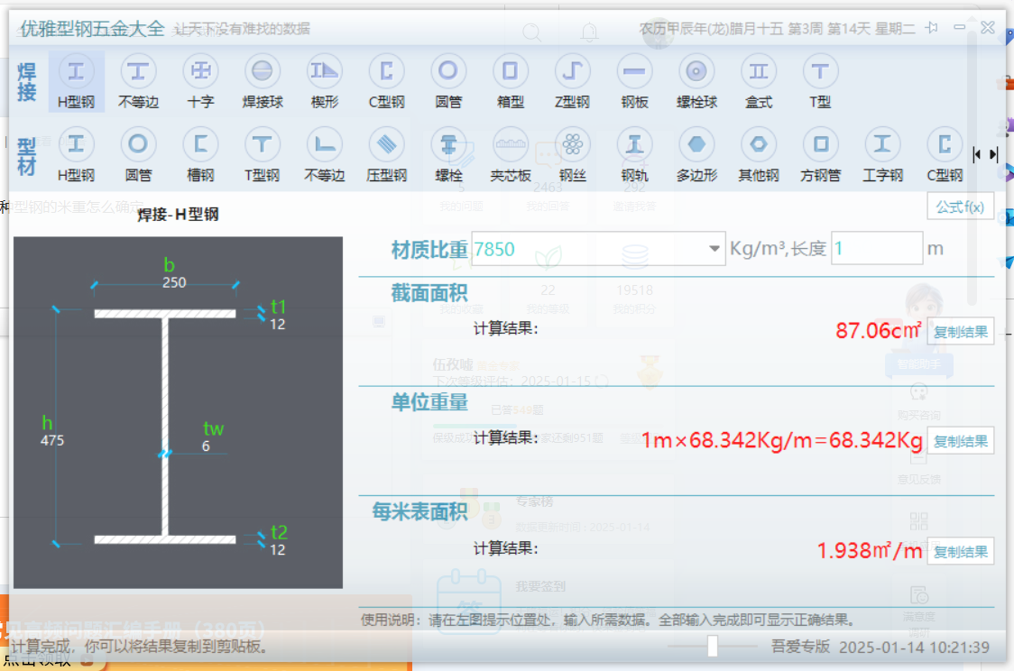Select welded 圆管 in 焊接 row
Viewport: 1014px width, 671px height.
(x=448, y=82)
